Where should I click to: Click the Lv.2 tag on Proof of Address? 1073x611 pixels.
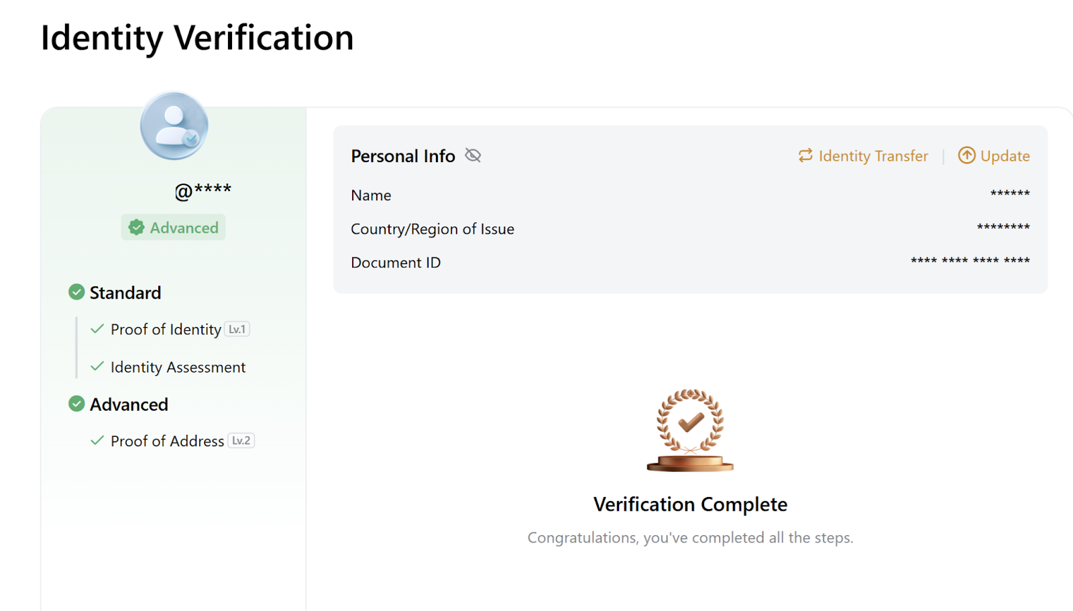tap(241, 440)
